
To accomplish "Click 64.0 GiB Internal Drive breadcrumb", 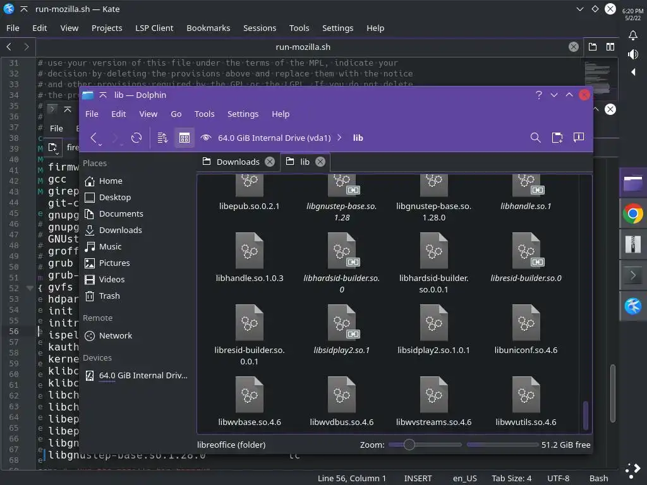I will (274, 138).
